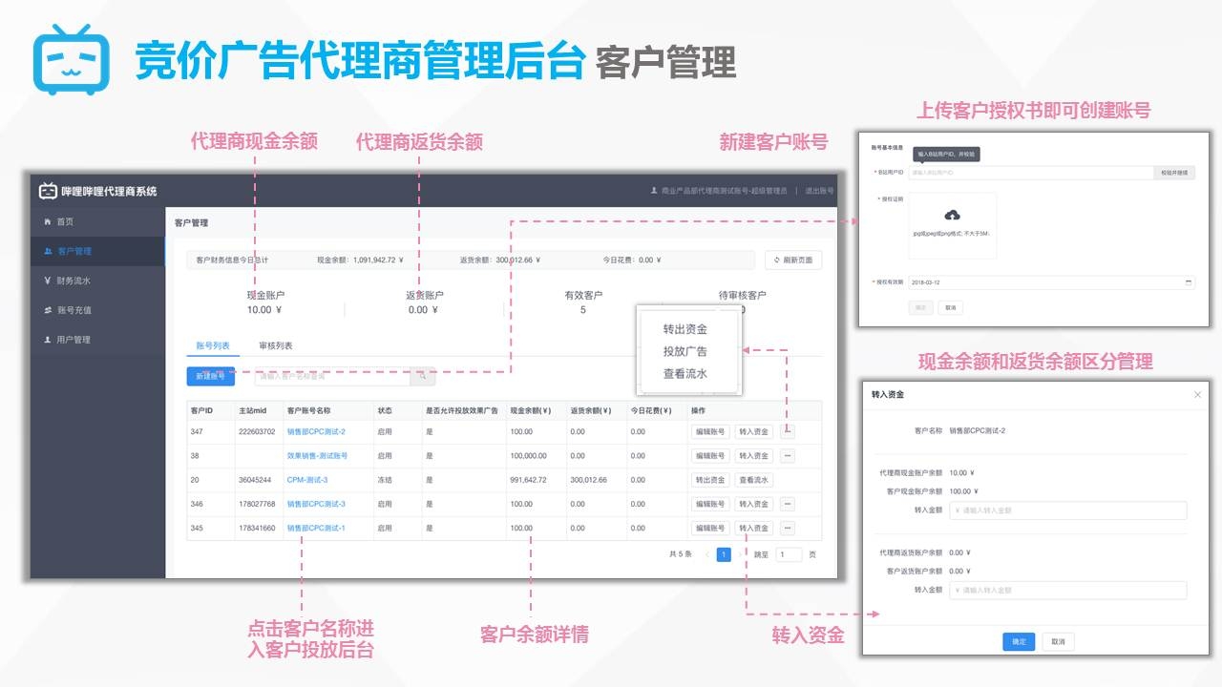Screen dimensions: 1222x687
Task: Switch to the 审核列表 tab
Action: click(275, 345)
